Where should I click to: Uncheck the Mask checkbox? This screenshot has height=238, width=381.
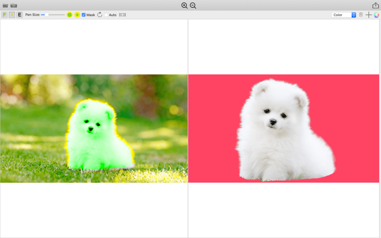tap(84, 15)
